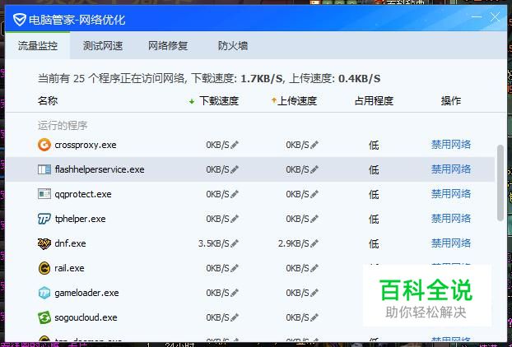
Task: Edit download limit pencil for crossproxy.exe
Action: click(235, 145)
